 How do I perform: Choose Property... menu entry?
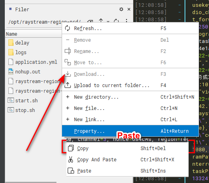[x=130, y=131]
